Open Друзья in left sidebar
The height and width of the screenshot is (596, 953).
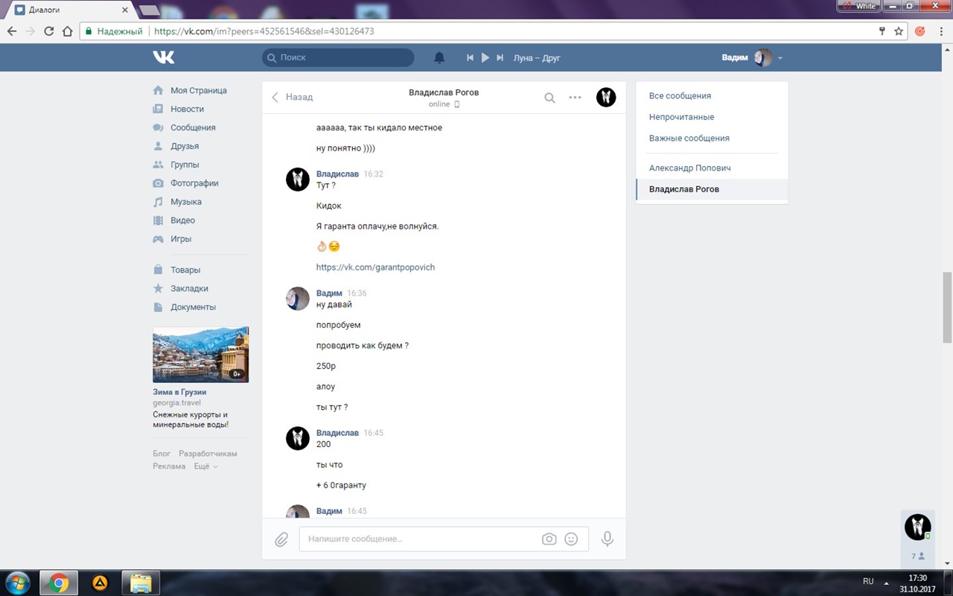point(184,146)
